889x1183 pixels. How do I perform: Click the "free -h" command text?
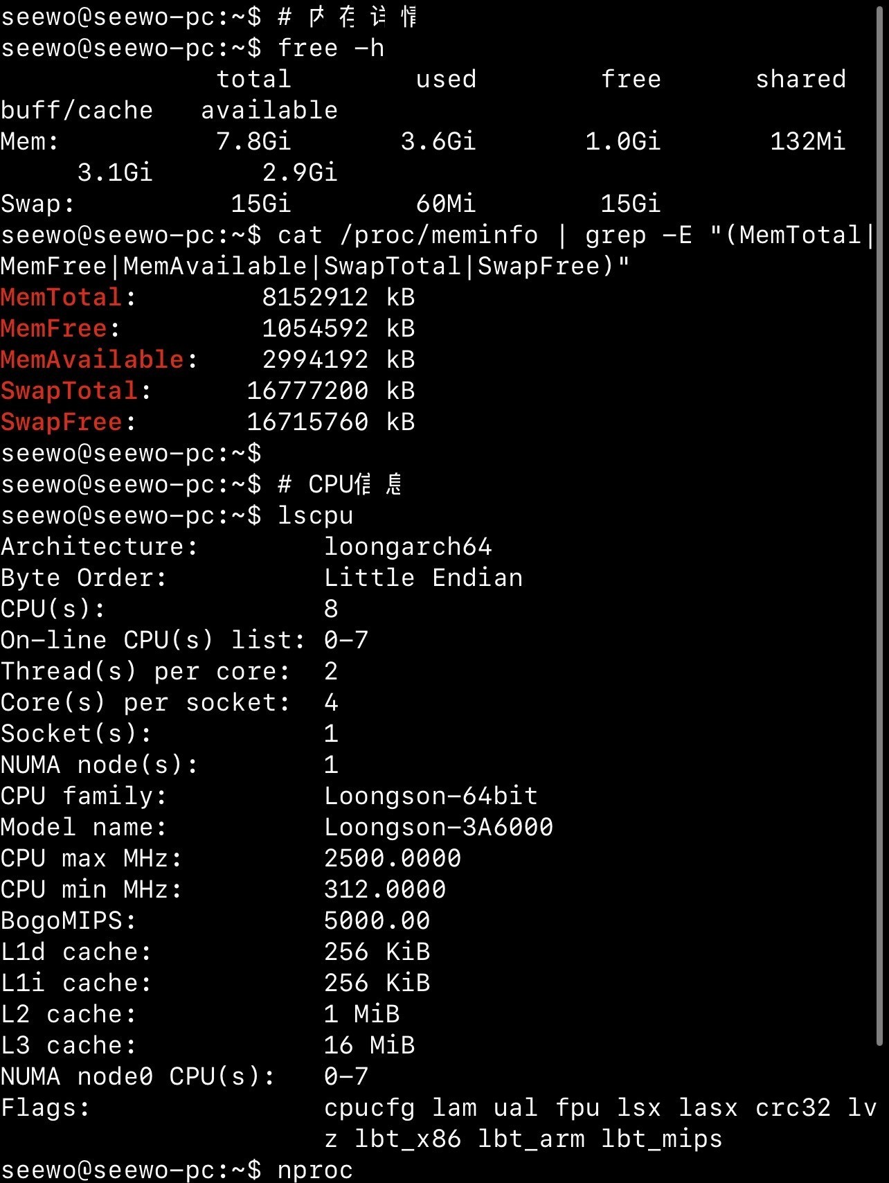[330, 48]
